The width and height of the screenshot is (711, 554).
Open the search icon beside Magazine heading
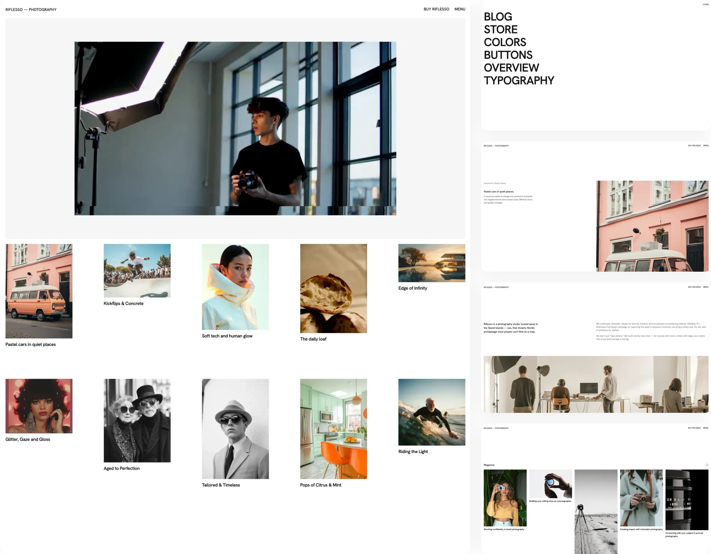707,465
